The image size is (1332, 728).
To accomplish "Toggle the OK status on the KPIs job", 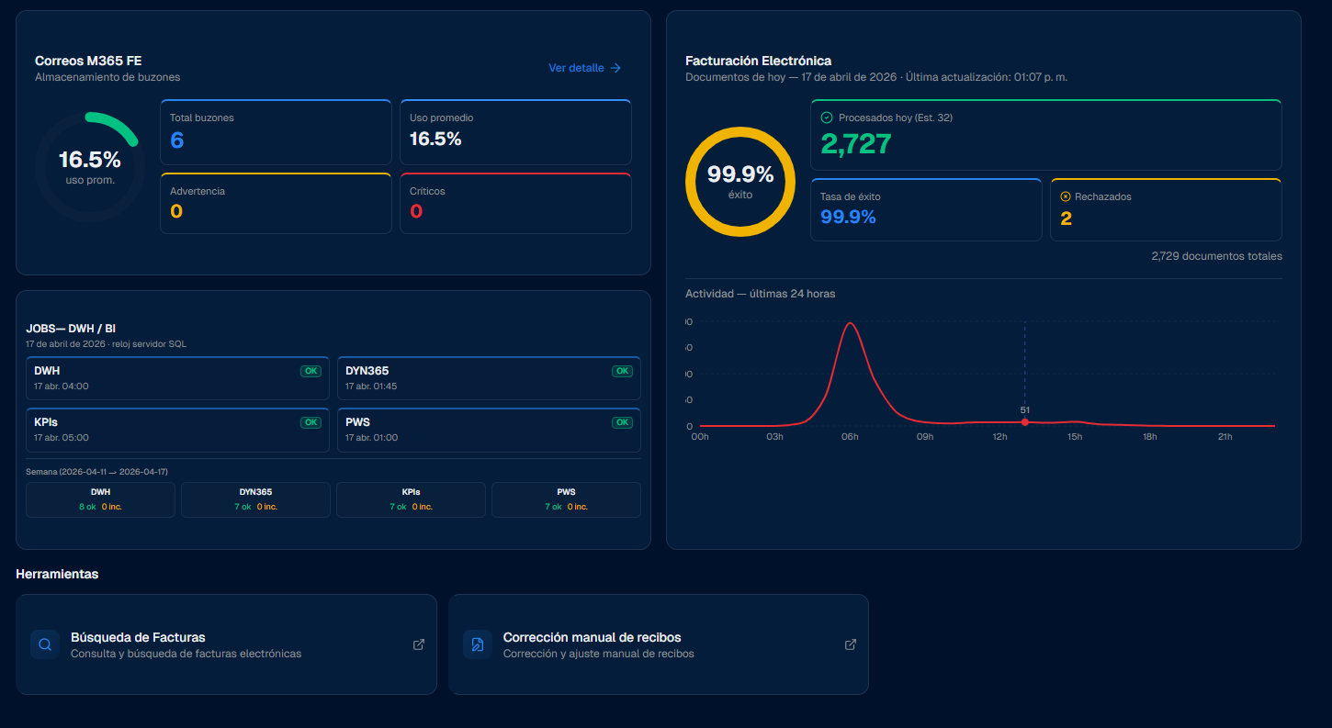I will pyautogui.click(x=310, y=422).
